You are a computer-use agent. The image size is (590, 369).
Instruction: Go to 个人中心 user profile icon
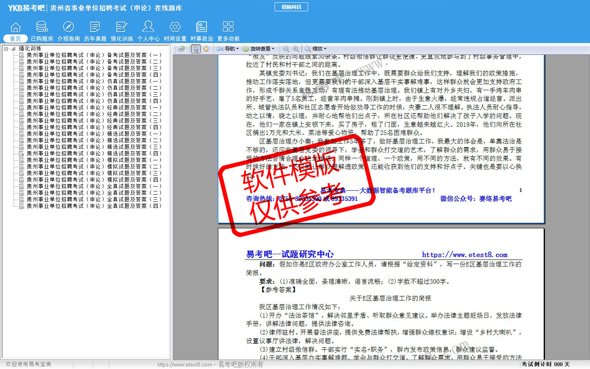148,27
